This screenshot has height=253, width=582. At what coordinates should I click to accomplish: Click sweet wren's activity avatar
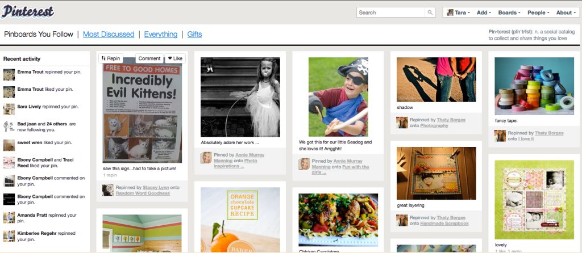9,145
